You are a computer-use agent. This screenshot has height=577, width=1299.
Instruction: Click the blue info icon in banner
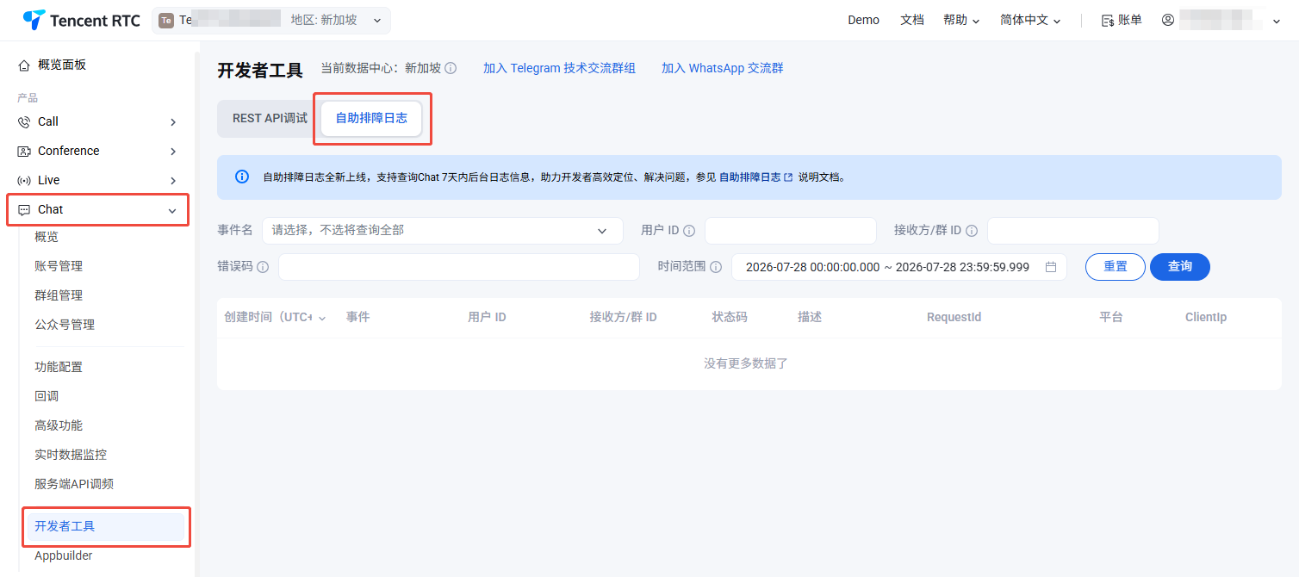[x=242, y=177]
